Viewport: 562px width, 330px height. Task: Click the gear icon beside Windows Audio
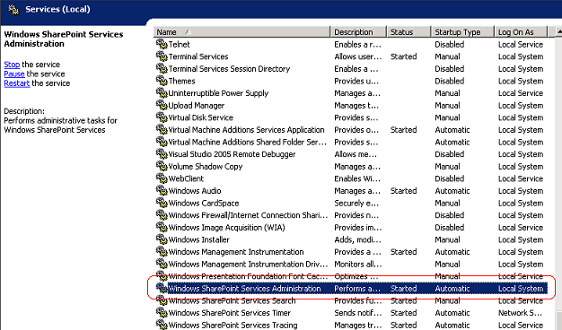162,190
